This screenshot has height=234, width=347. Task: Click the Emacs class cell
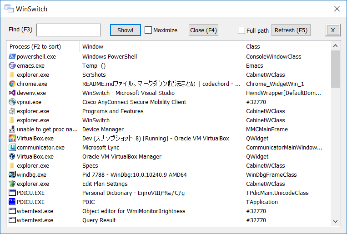[255, 66]
